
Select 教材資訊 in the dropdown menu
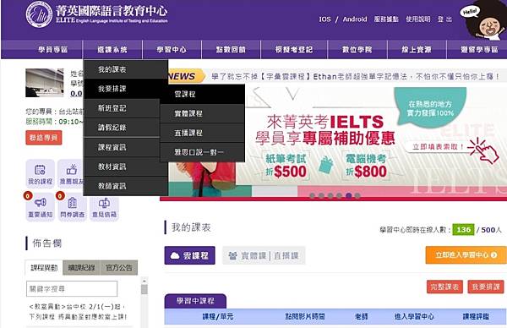click(126, 167)
